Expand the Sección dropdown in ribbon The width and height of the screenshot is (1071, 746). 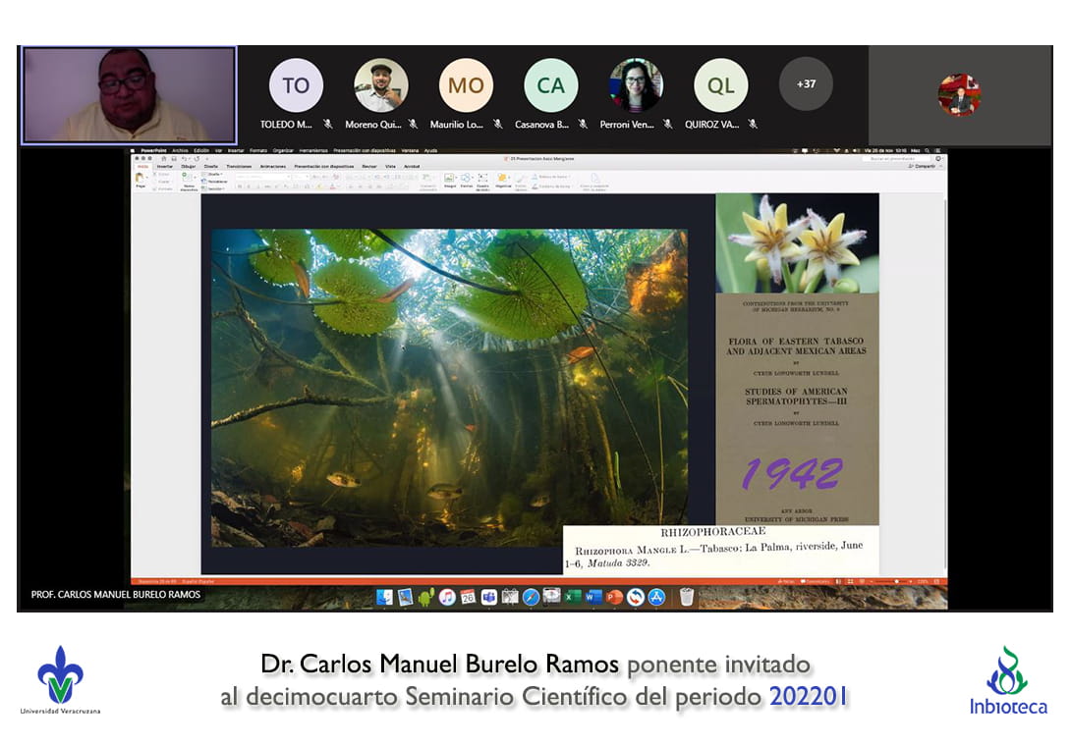tap(214, 188)
